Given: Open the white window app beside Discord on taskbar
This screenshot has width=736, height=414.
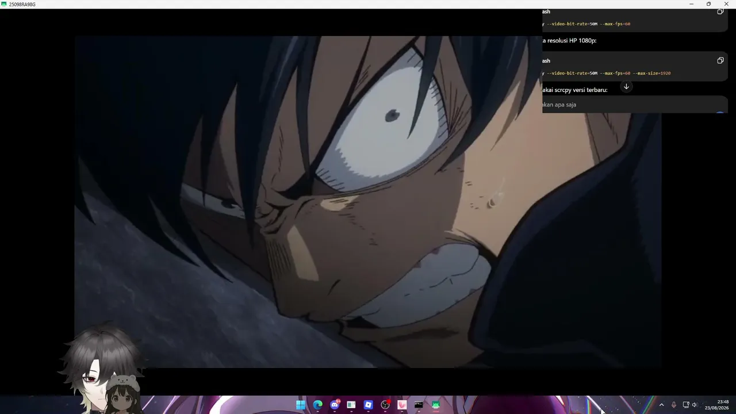Looking at the screenshot, I should click(x=351, y=405).
